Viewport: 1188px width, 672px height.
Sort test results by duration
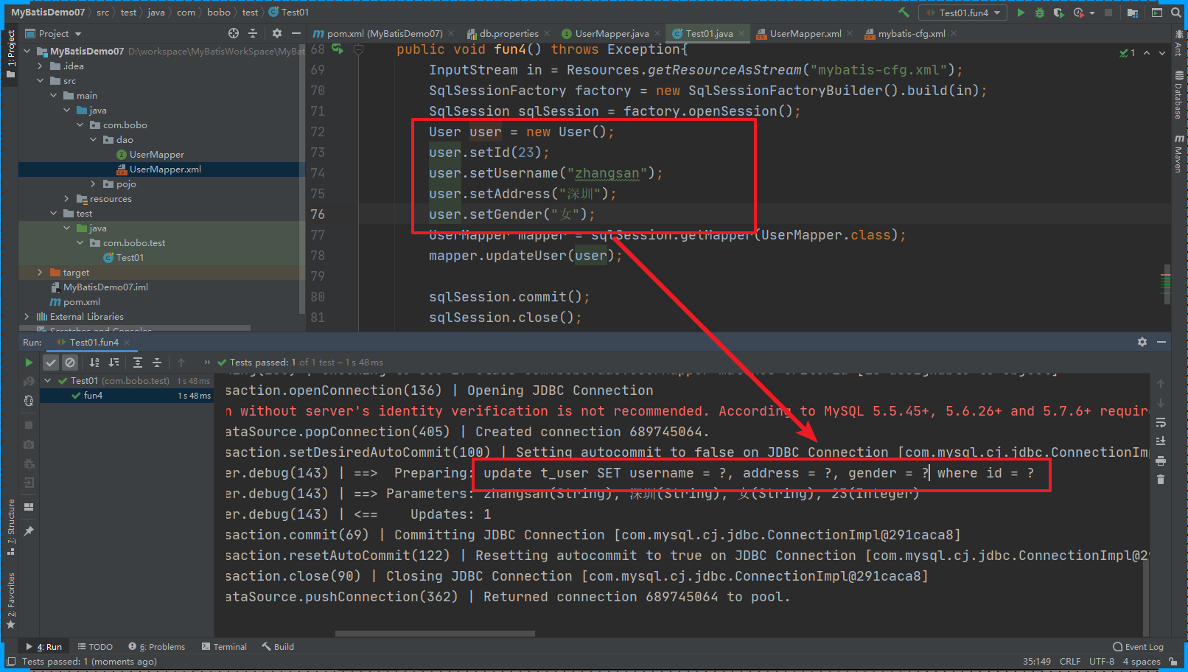click(x=113, y=363)
